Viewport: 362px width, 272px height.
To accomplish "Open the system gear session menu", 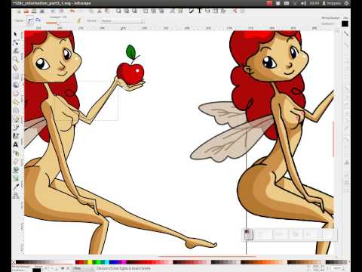I will click(x=346, y=3).
